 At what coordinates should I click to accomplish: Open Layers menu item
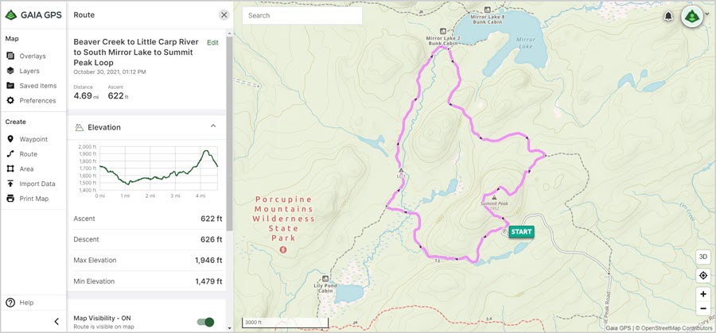click(x=29, y=71)
